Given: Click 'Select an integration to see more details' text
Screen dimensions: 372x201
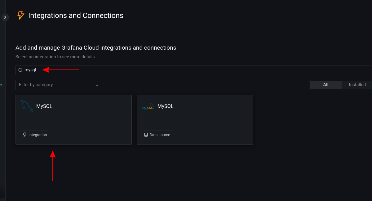Looking at the screenshot, I should tap(55, 57).
